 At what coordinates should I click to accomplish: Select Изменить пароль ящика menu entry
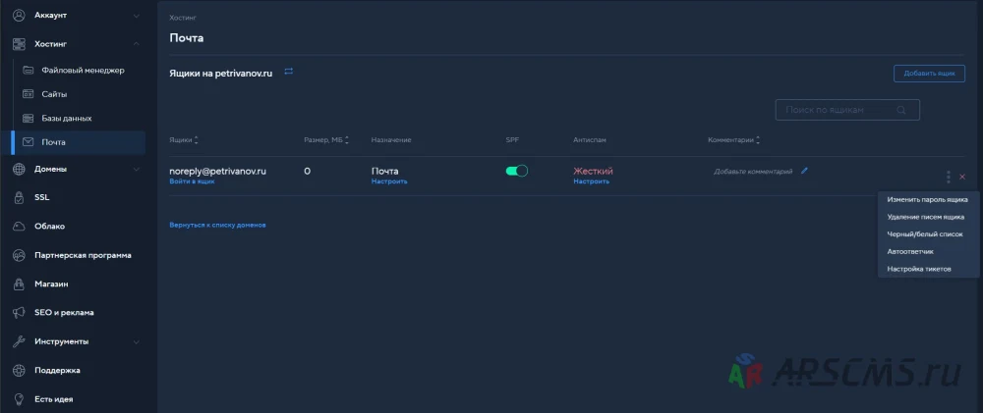[928, 199]
